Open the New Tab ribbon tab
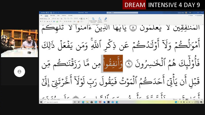 pyautogui.click(x=53, y=16)
